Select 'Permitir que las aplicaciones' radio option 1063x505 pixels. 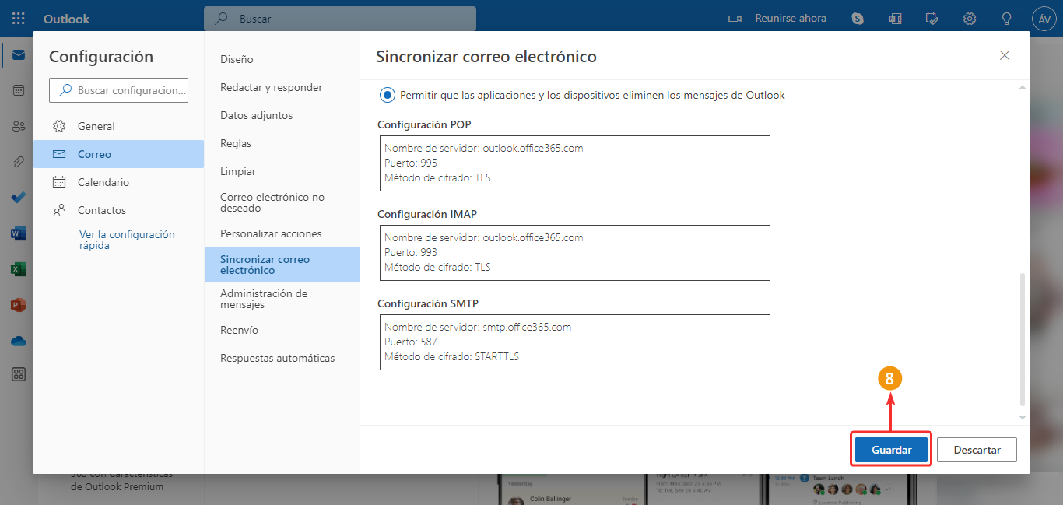click(x=387, y=95)
